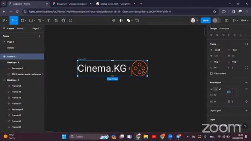Select the Hand tool
The image size is (251, 141).
pos(63,20)
